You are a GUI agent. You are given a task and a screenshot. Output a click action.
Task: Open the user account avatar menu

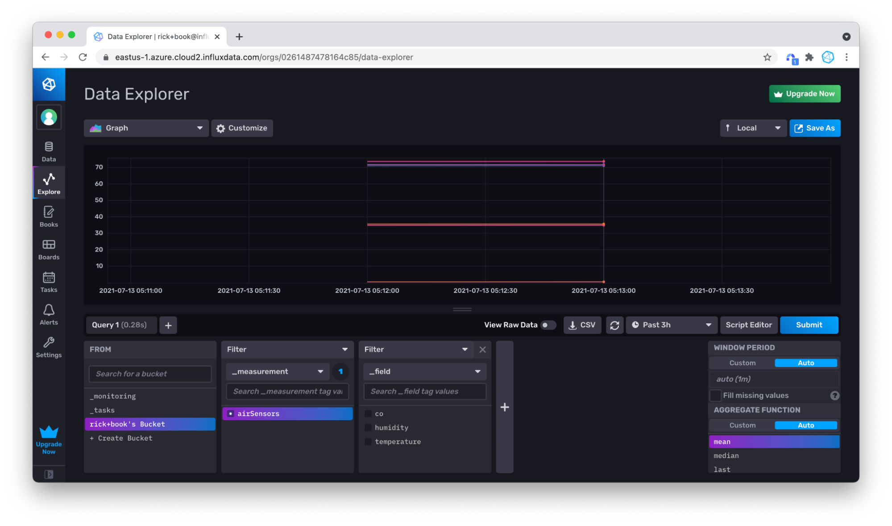click(x=49, y=117)
